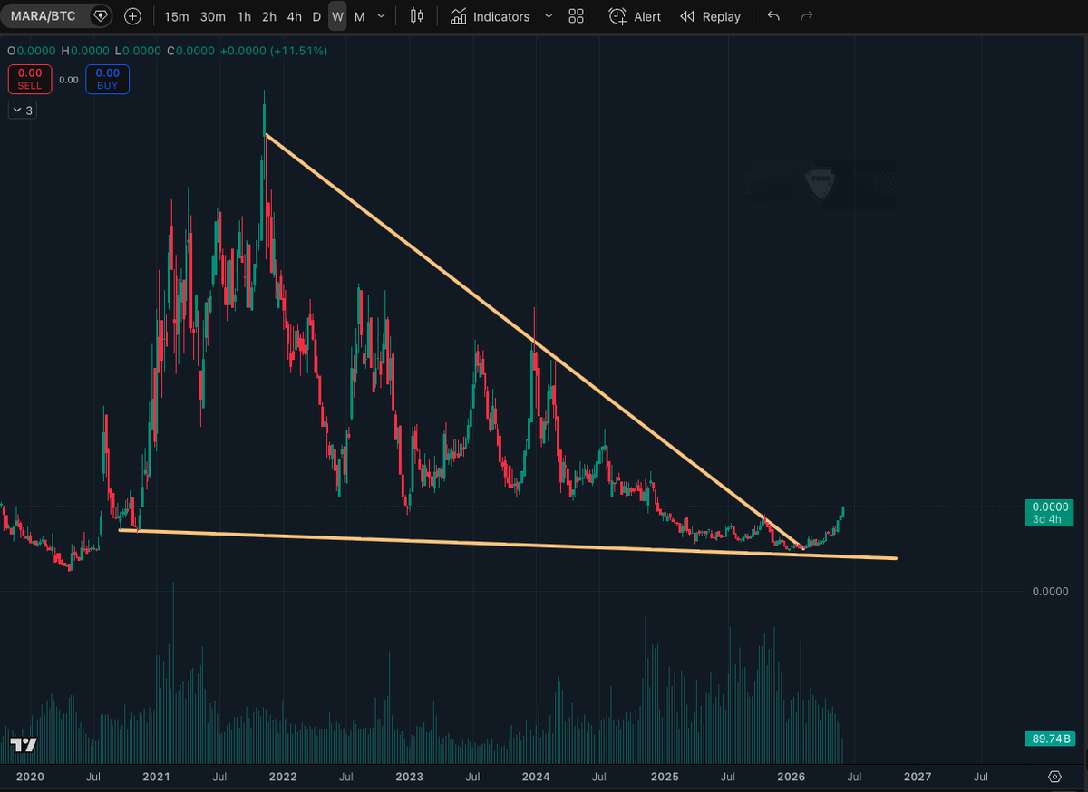Open the indicator templates grid icon
This screenshot has width=1088, height=792.
pos(576,16)
